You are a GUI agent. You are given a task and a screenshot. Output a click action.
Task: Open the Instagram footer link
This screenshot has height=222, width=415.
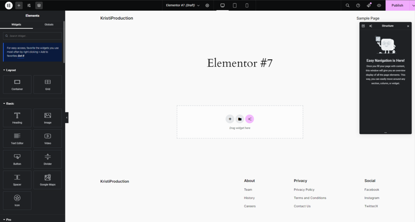pyautogui.click(x=372, y=198)
